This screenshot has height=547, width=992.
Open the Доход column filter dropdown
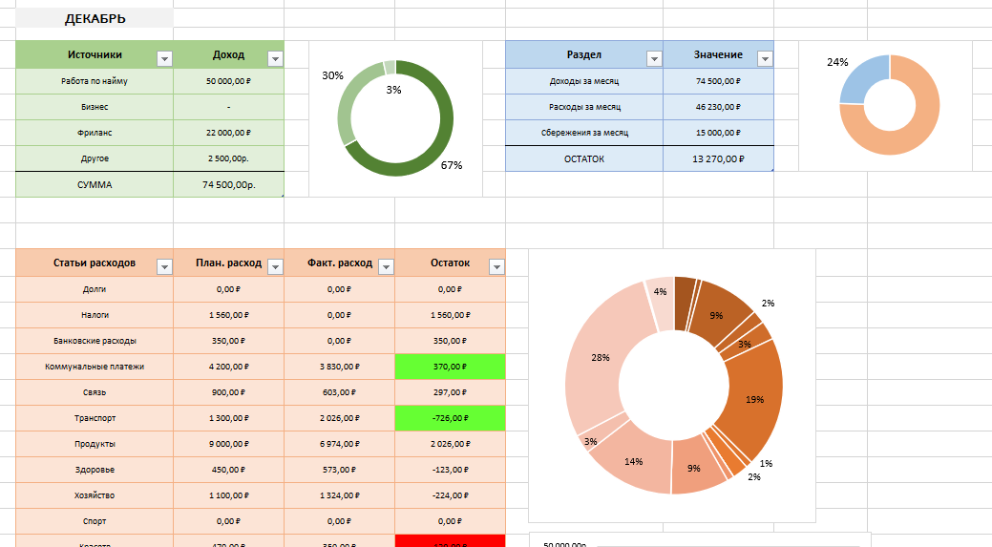point(275,59)
